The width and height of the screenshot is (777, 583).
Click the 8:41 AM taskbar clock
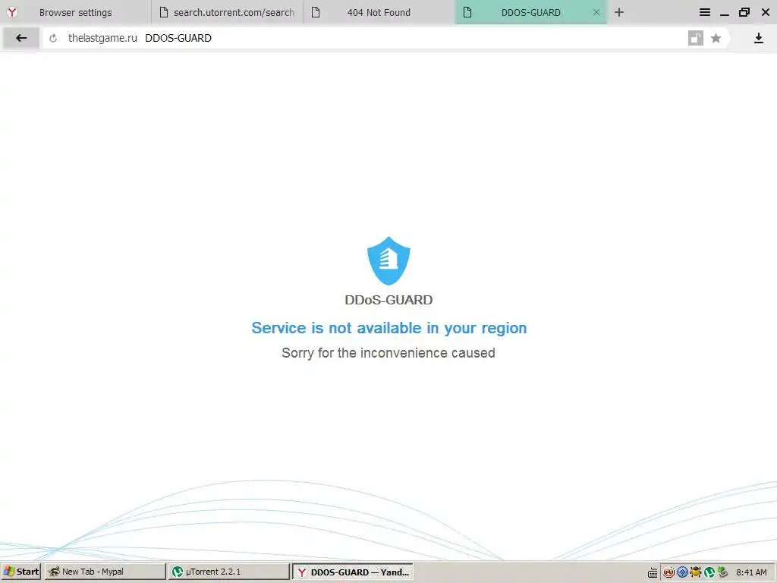(751, 572)
